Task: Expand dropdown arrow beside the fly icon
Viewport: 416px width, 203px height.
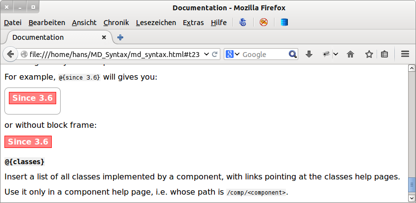Action: (x=335, y=54)
